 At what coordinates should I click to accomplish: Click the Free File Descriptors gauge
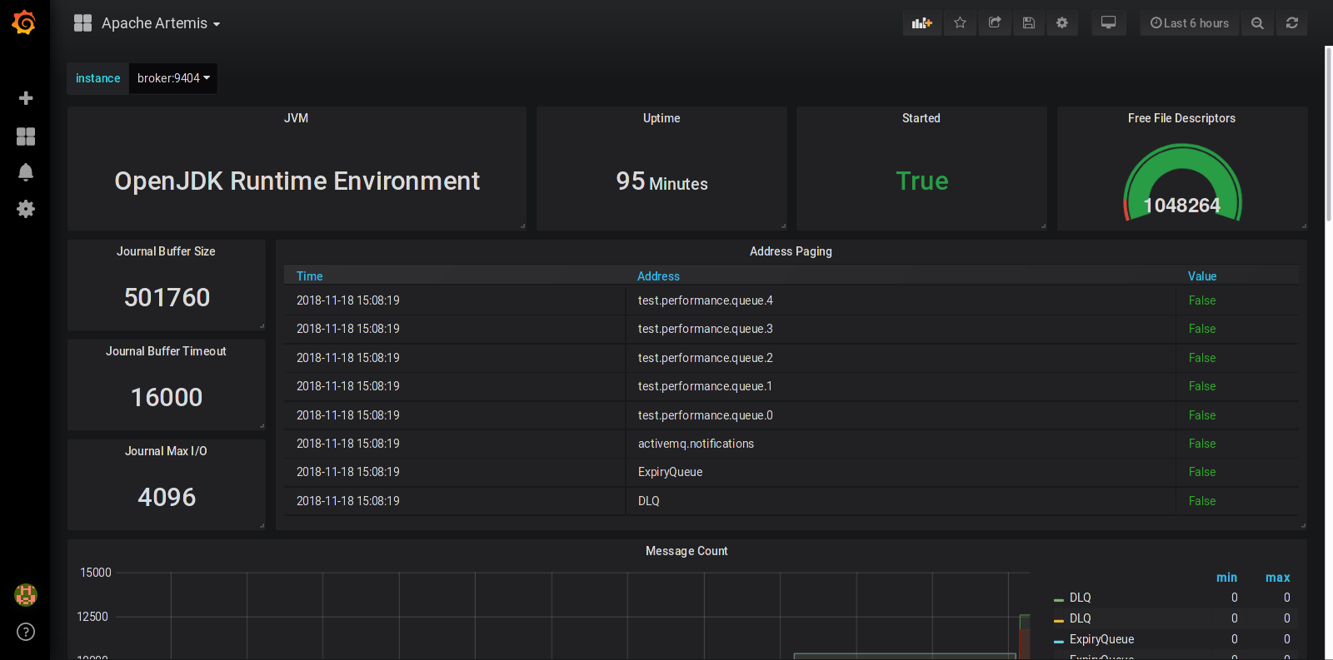coord(1182,183)
